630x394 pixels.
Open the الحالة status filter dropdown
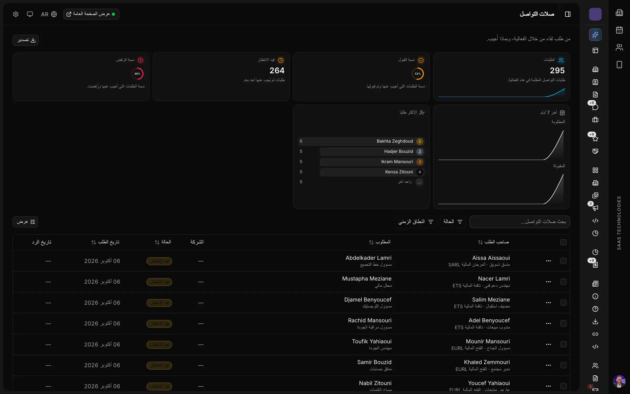click(453, 222)
